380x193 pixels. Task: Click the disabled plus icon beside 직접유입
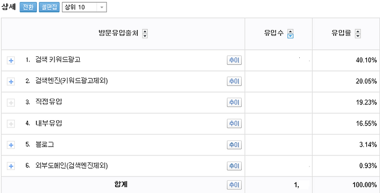(11, 103)
